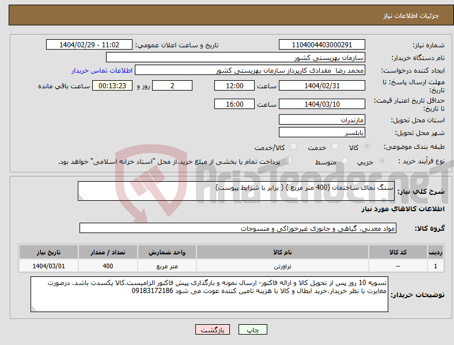Click the توضیحات خریدار buyer notes textarea

(209, 294)
